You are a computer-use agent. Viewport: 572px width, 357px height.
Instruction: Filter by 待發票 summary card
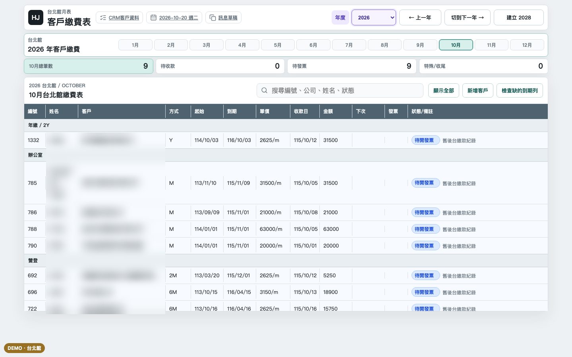point(352,66)
